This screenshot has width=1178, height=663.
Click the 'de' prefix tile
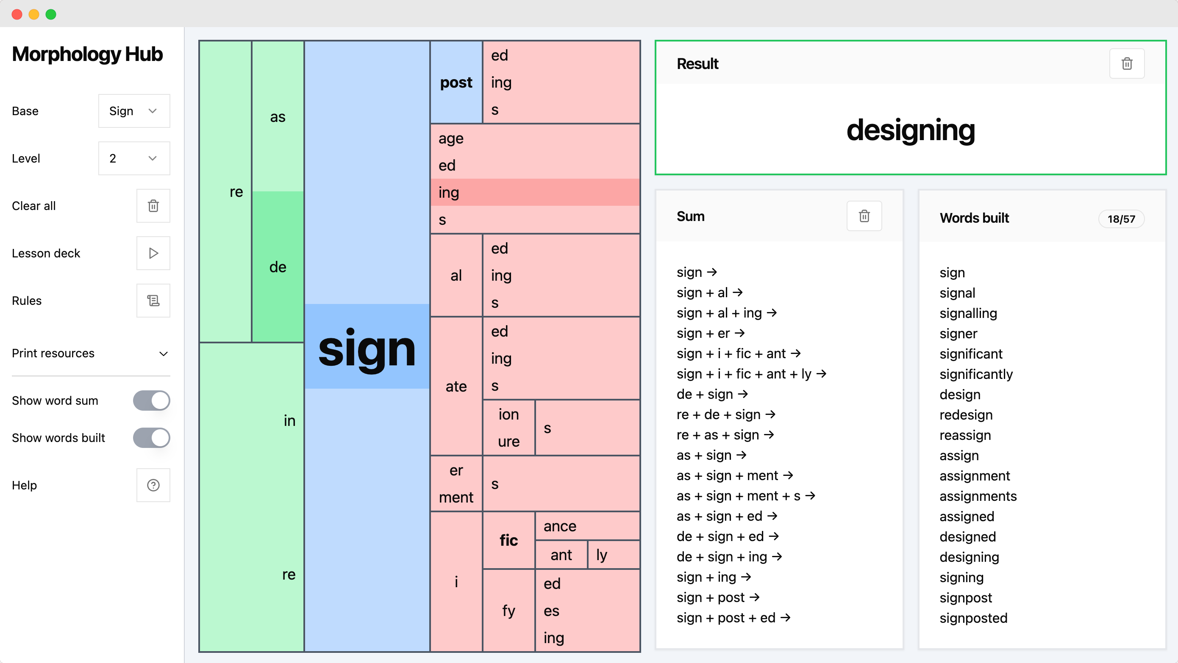click(278, 267)
